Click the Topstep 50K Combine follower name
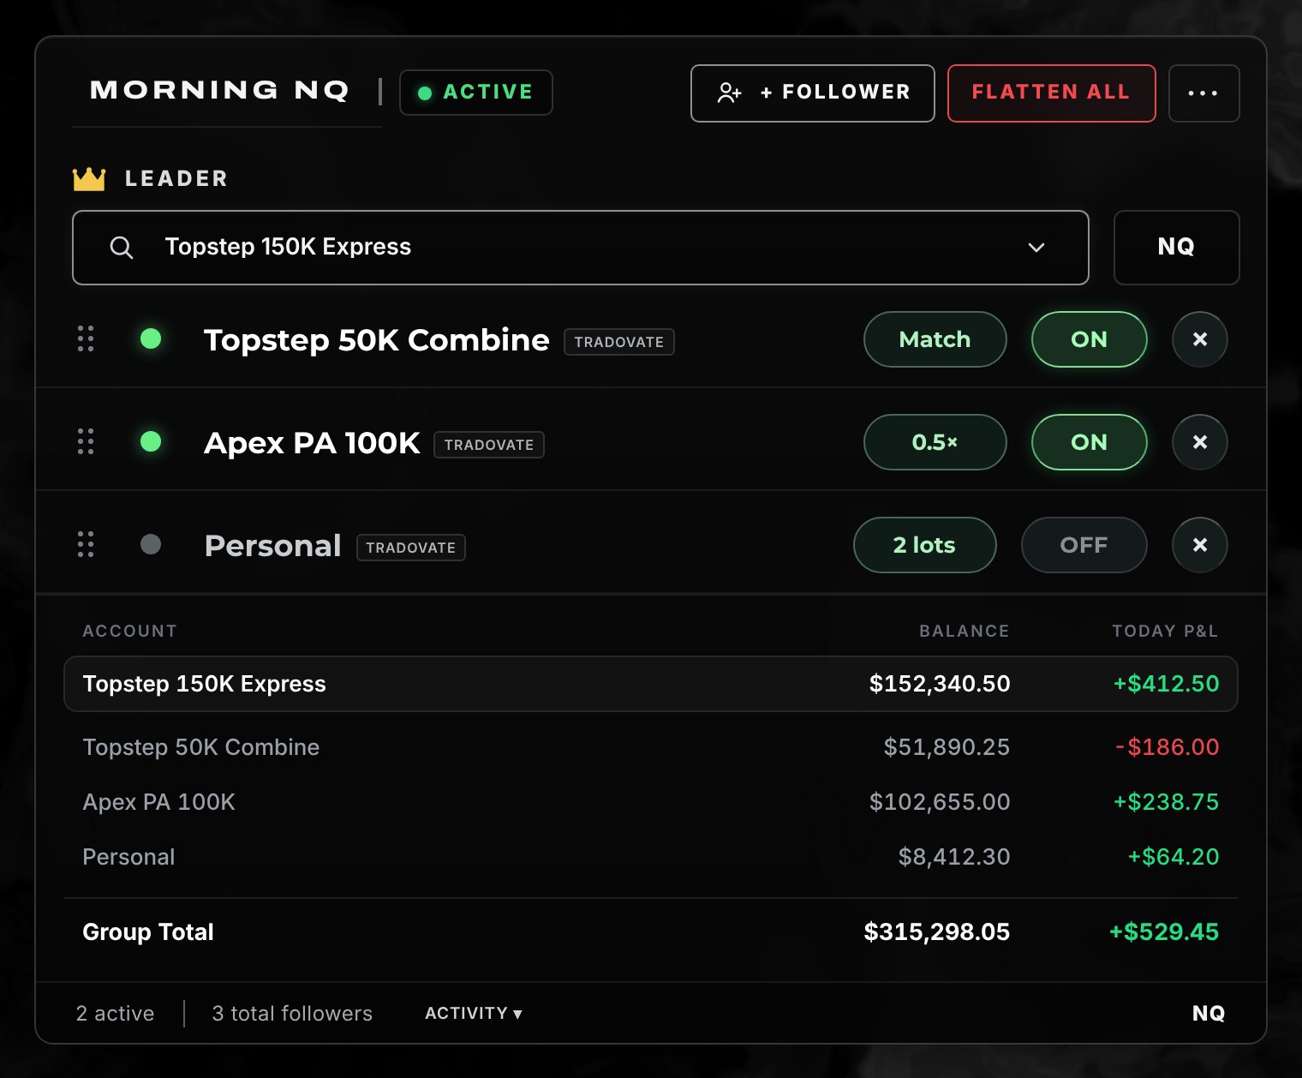The height and width of the screenshot is (1078, 1302). [x=377, y=340]
